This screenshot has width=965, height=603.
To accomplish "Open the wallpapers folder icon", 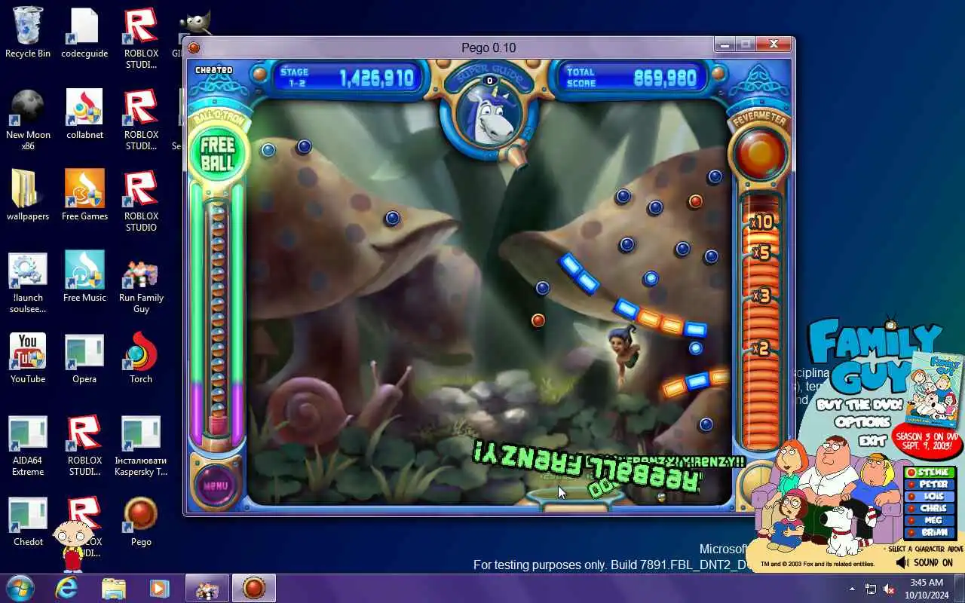I will (x=28, y=195).
